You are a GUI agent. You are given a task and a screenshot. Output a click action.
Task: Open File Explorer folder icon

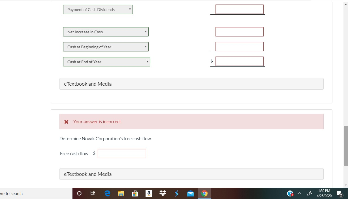pos(121,194)
